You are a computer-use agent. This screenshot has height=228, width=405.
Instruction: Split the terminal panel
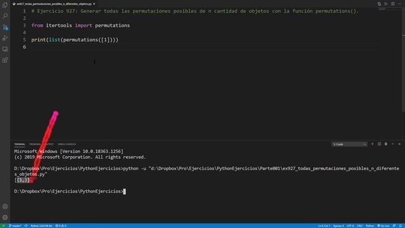[379, 144]
